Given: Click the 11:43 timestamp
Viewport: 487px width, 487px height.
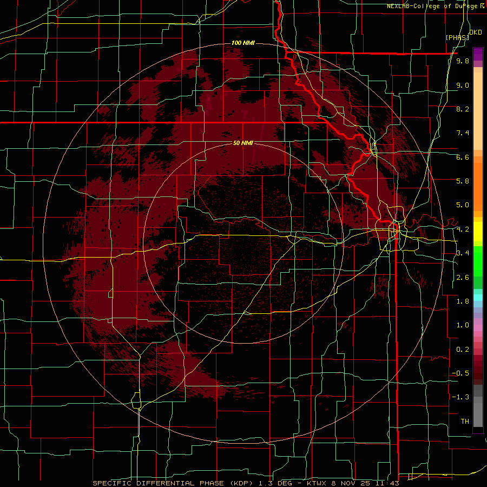Looking at the screenshot, I should click(x=387, y=483).
